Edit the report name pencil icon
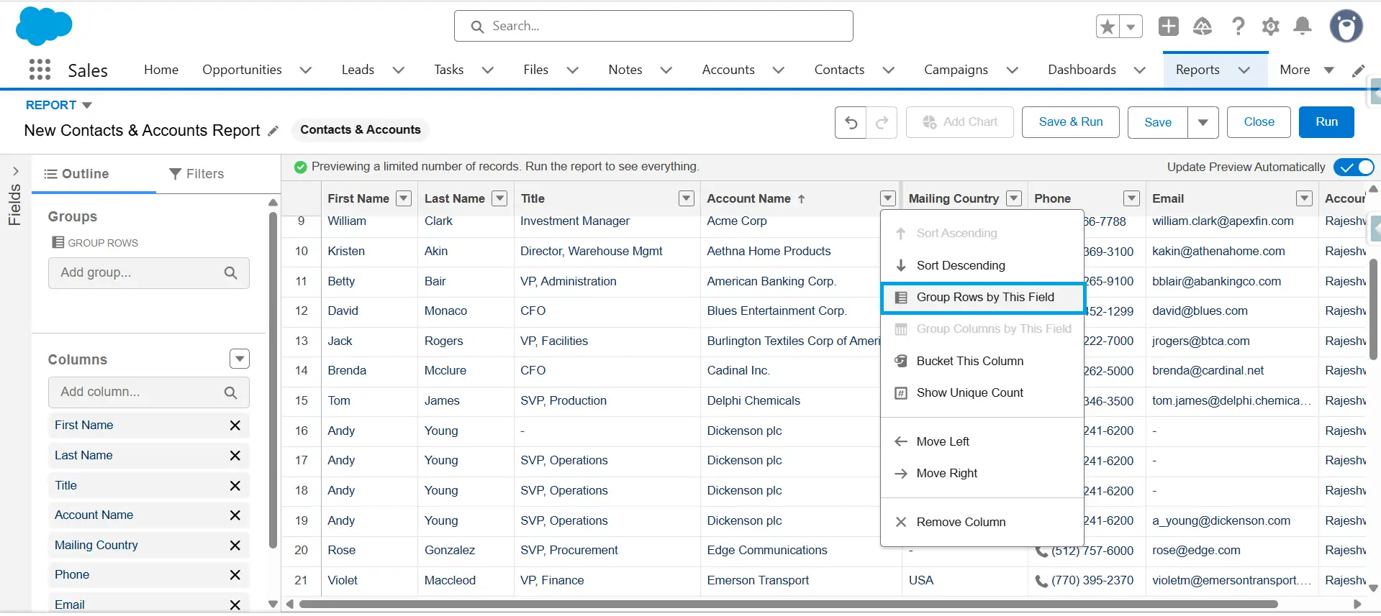The image size is (1381, 616). click(x=273, y=131)
